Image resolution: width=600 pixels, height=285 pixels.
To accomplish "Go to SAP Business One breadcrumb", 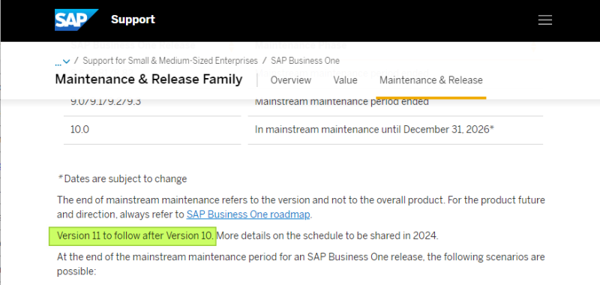I will 305,61.
